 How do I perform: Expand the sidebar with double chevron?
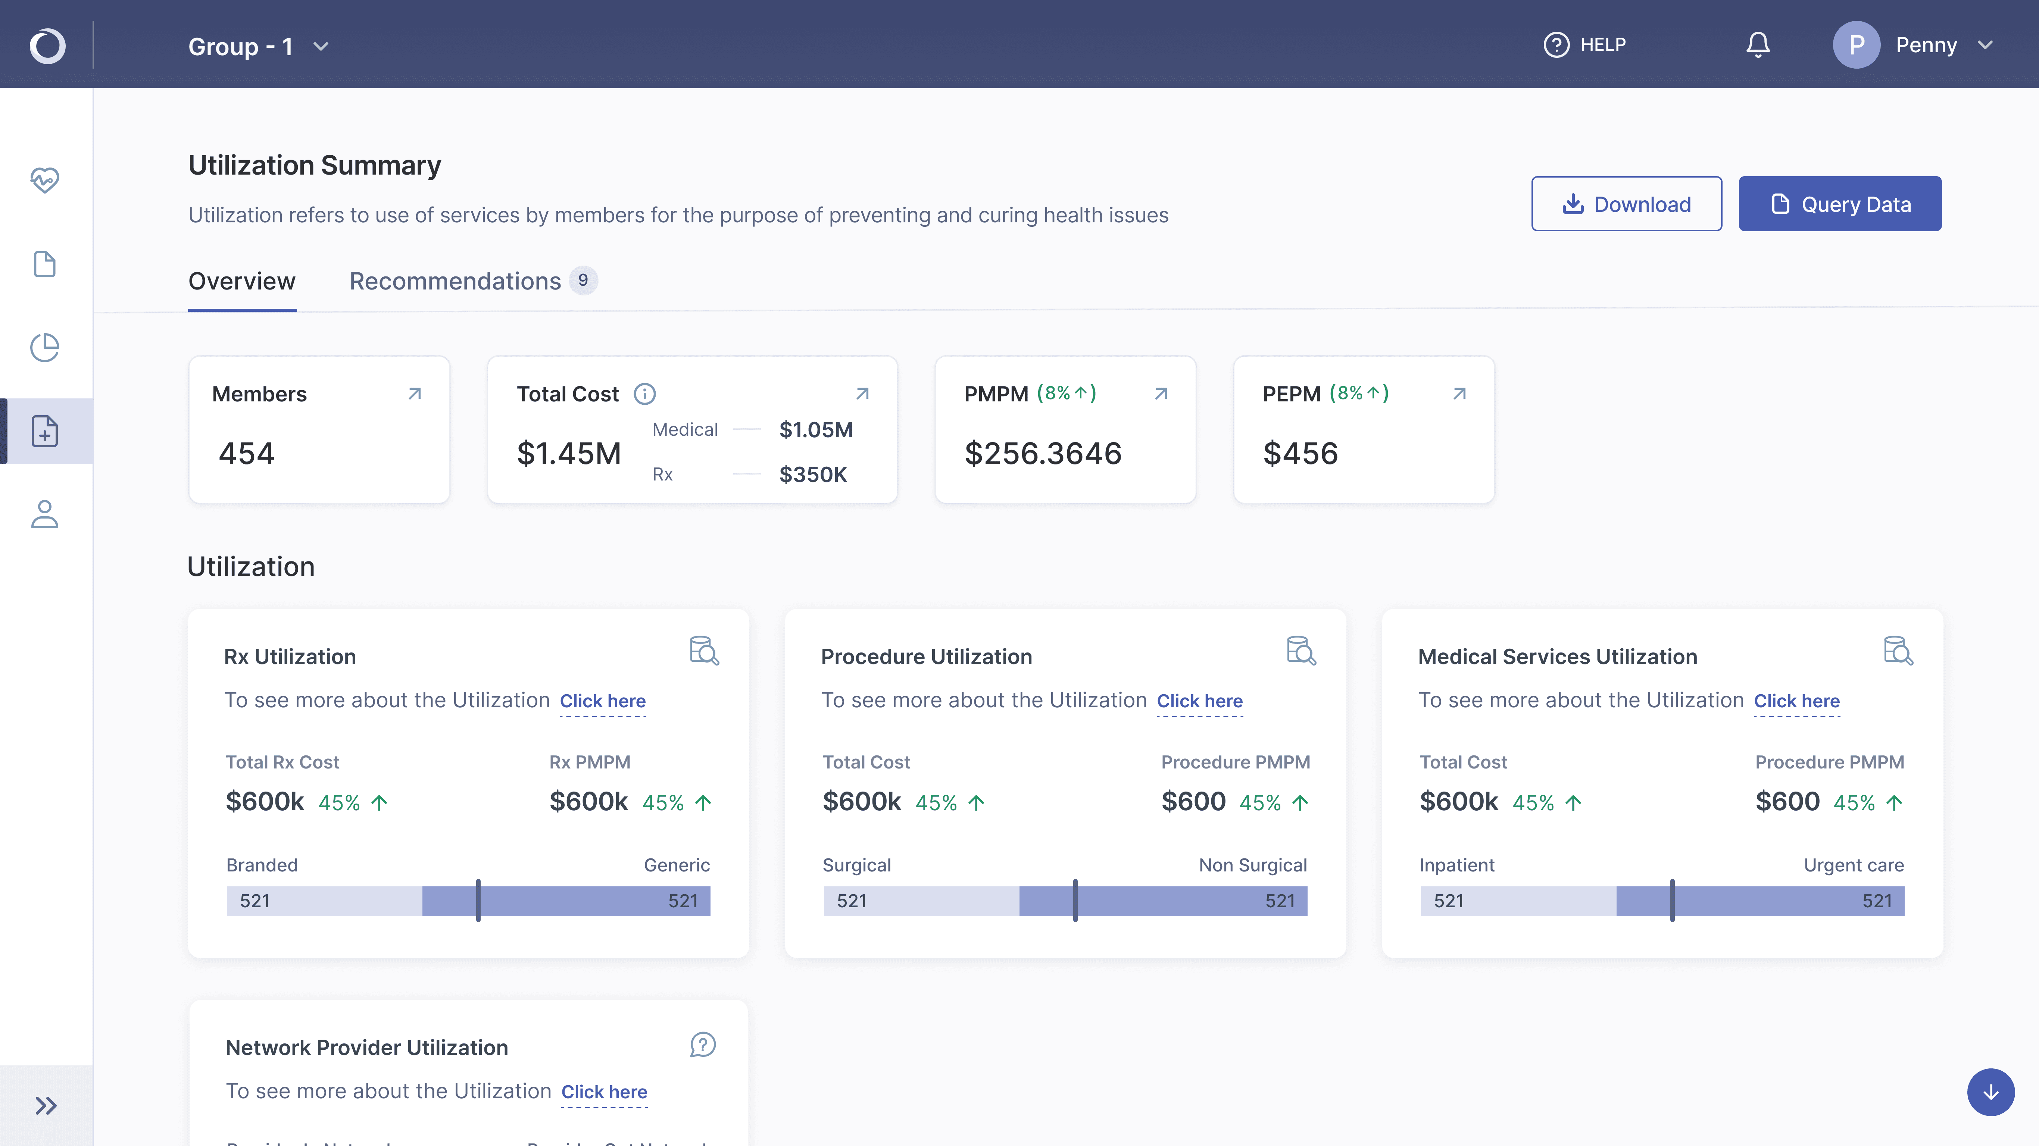(46, 1105)
